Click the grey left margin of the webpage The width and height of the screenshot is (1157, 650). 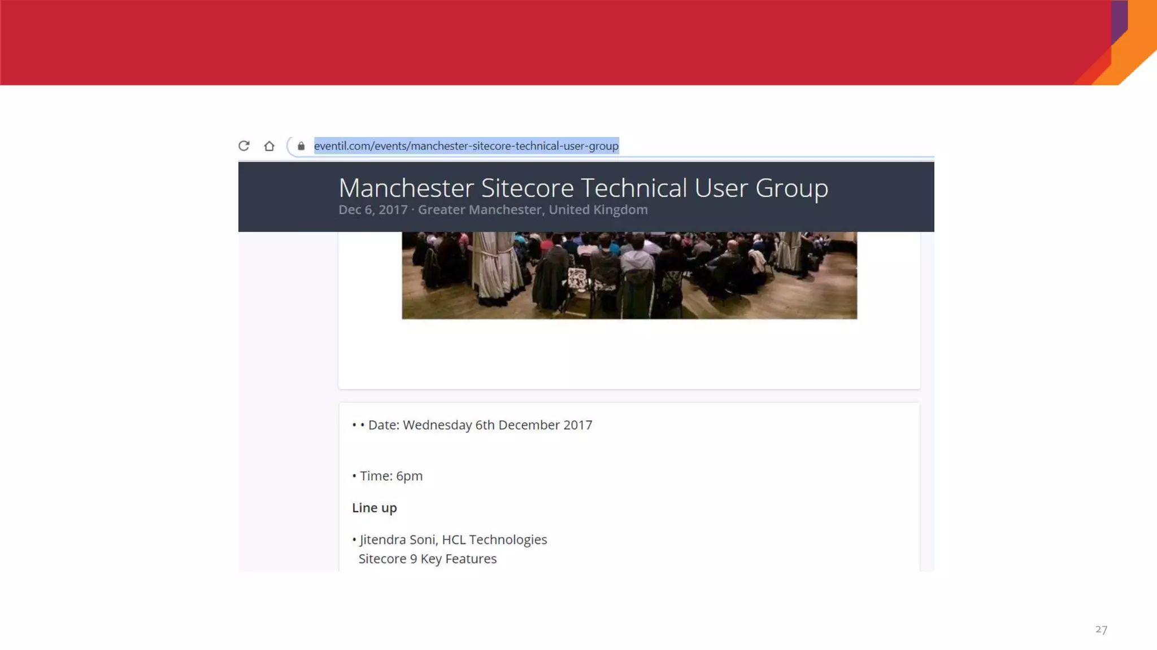287,395
